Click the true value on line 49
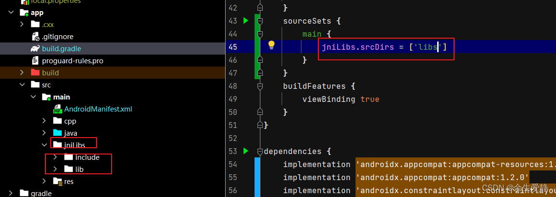The height and width of the screenshot is (197, 556). pyautogui.click(x=370, y=99)
